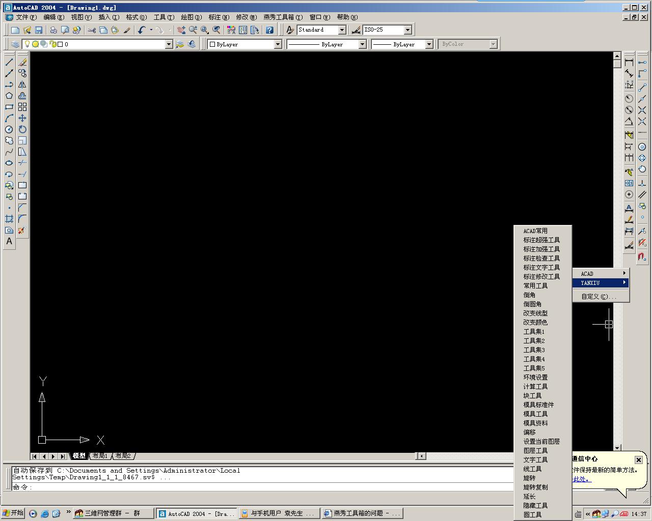Click the command line input field

pos(262,487)
